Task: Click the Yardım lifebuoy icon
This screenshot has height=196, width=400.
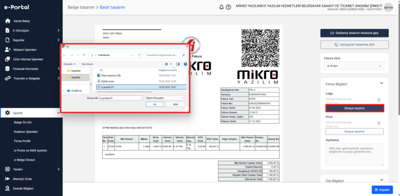Action: click(8, 169)
